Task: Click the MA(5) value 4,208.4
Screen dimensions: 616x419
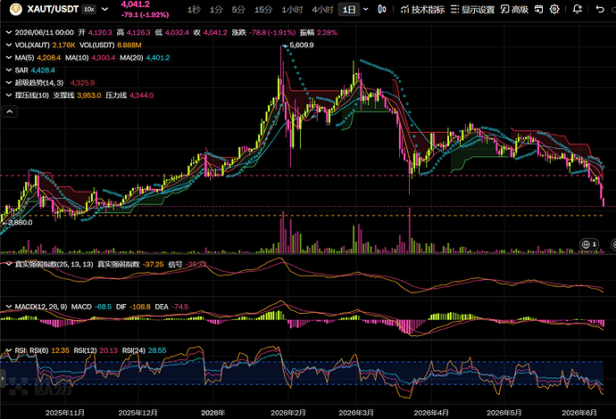Action: [x=49, y=58]
